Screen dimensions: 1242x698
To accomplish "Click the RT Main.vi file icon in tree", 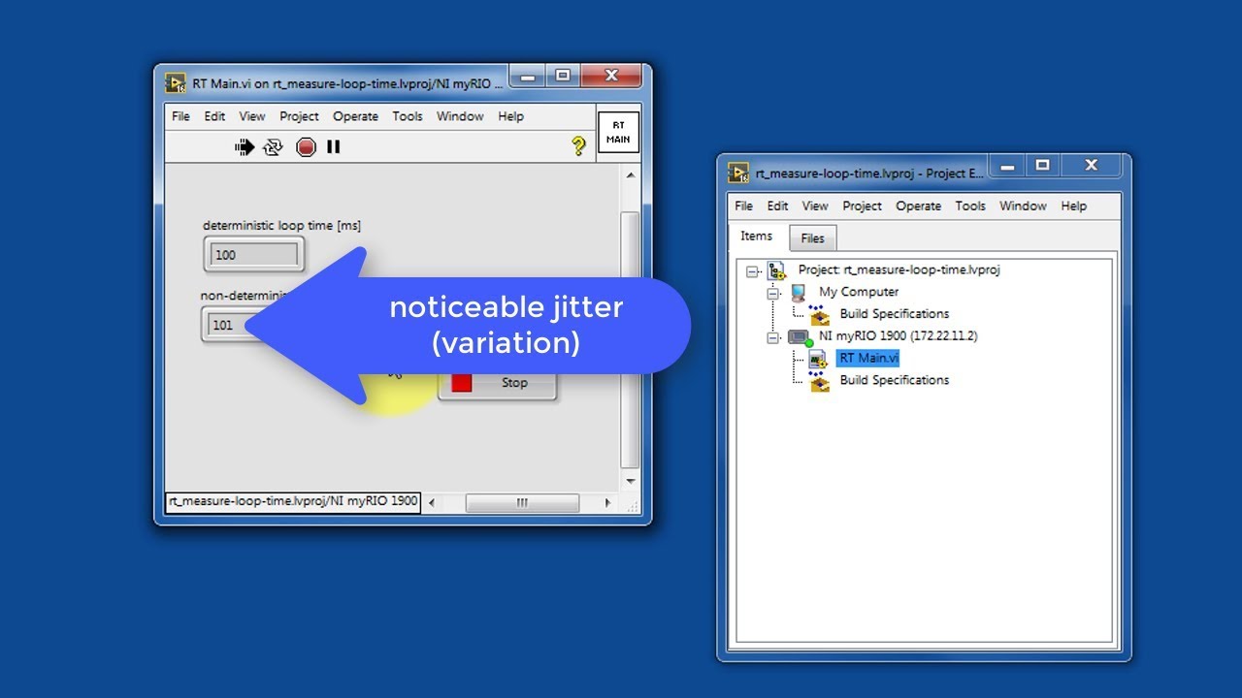I will pos(819,359).
